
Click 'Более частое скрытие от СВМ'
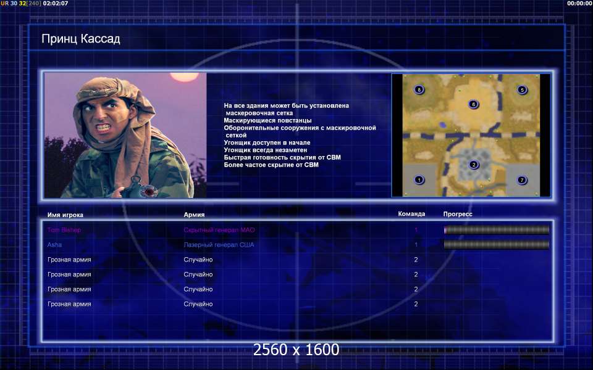(x=271, y=165)
